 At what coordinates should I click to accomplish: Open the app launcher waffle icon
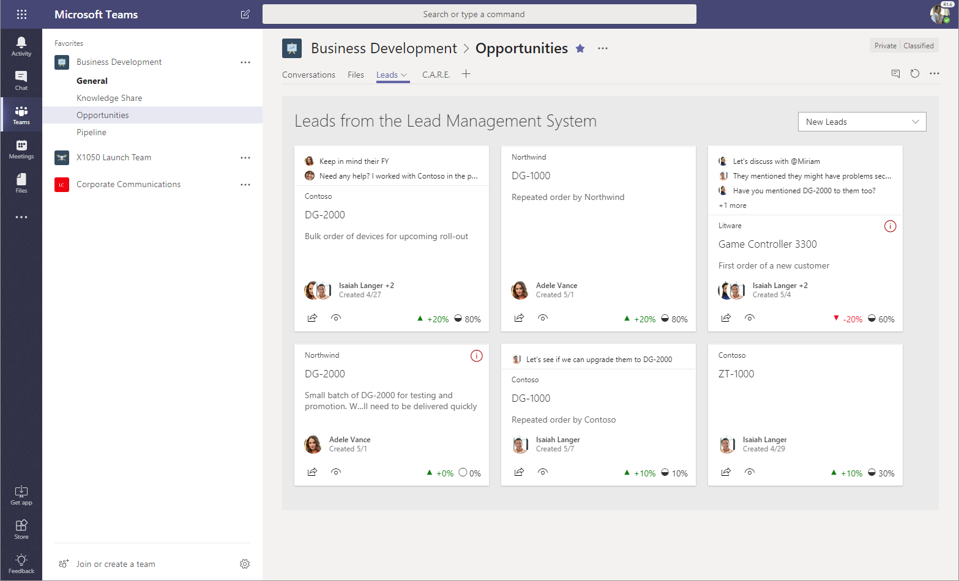click(x=21, y=14)
